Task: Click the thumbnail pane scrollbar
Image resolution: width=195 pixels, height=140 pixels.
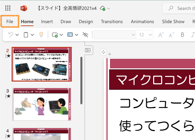Action: [81, 81]
